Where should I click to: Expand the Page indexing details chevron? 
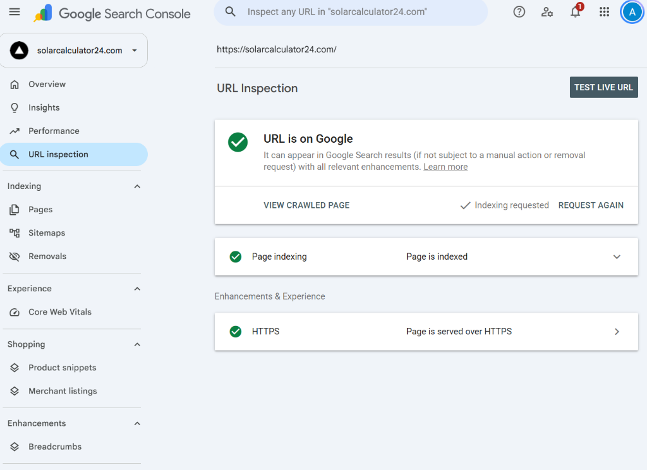[617, 256]
